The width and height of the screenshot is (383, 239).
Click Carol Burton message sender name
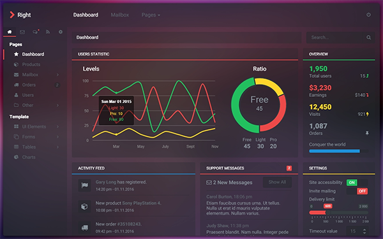[219, 196]
